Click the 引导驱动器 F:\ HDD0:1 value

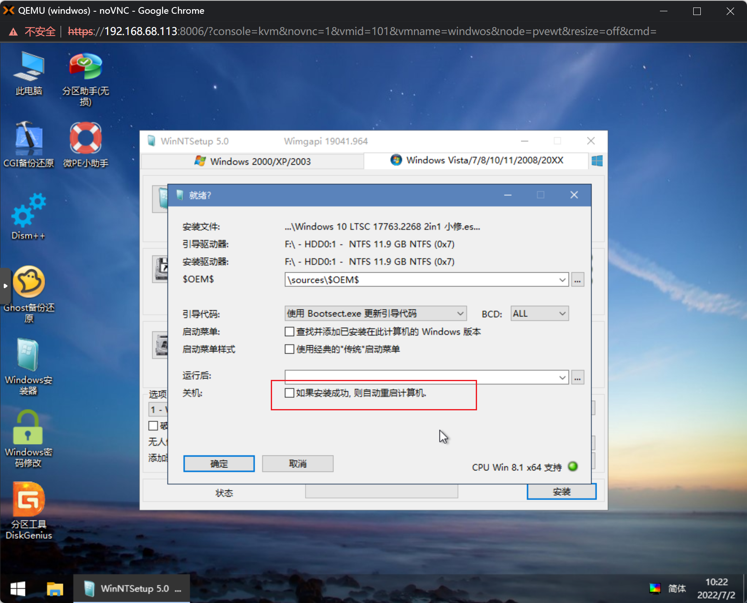tap(370, 244)
